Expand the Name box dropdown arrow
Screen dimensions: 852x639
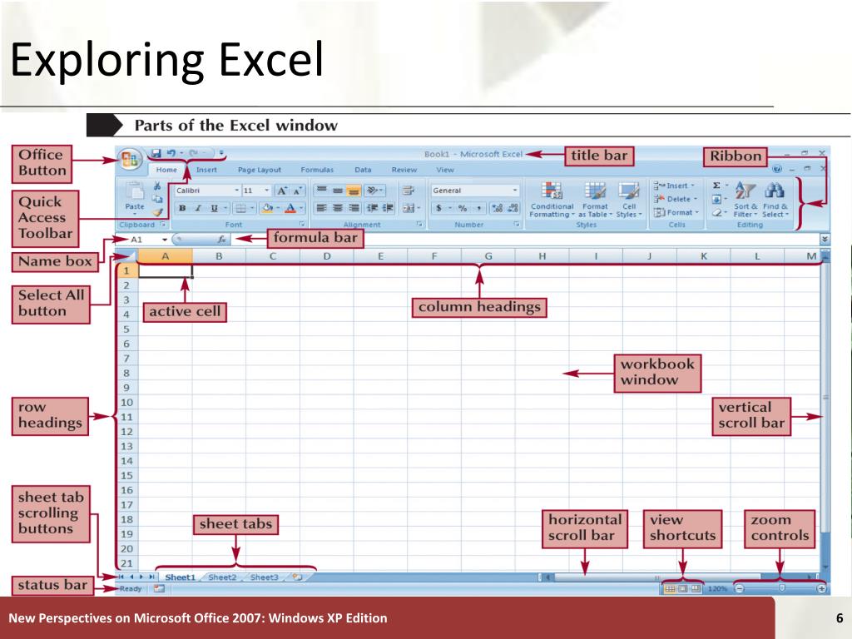[164, 240]
